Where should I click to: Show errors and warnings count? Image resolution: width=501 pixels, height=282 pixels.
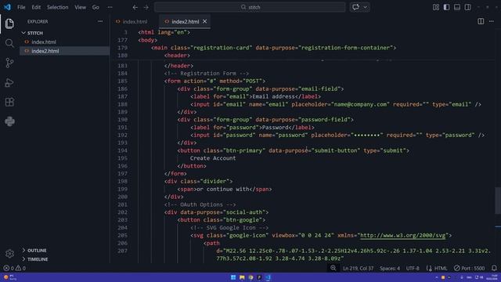click(15, 268)
